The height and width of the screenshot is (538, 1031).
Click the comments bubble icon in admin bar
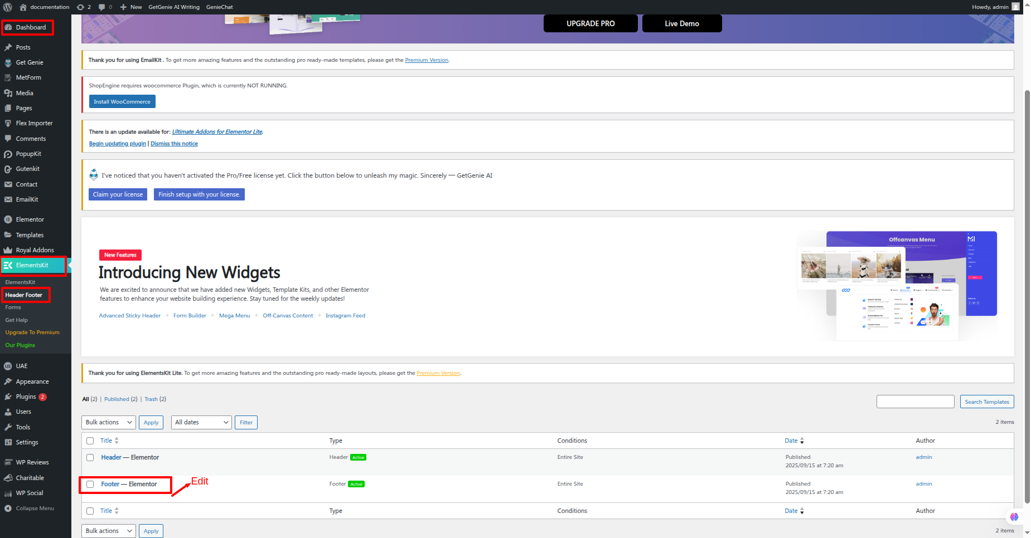(102, 7)
